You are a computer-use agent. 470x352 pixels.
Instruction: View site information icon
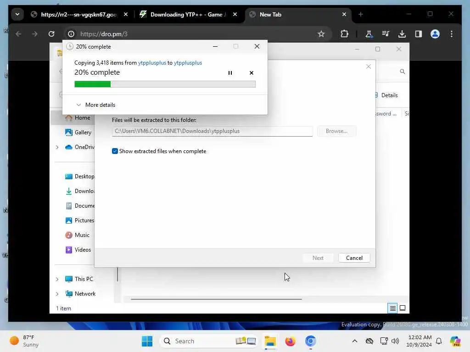[71, 34]
